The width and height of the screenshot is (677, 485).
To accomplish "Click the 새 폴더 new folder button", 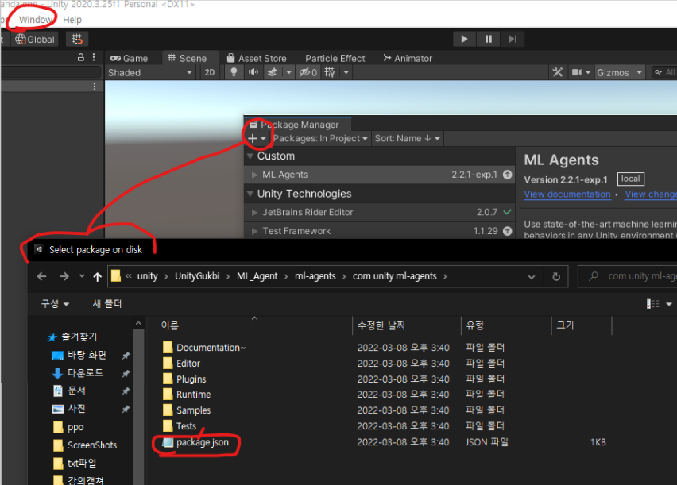I will pos(107,304).
